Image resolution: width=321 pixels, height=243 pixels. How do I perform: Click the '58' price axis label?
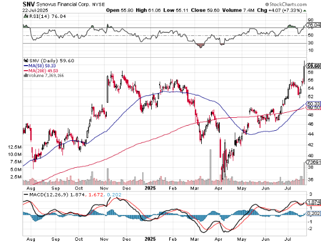tap(310, 72)
